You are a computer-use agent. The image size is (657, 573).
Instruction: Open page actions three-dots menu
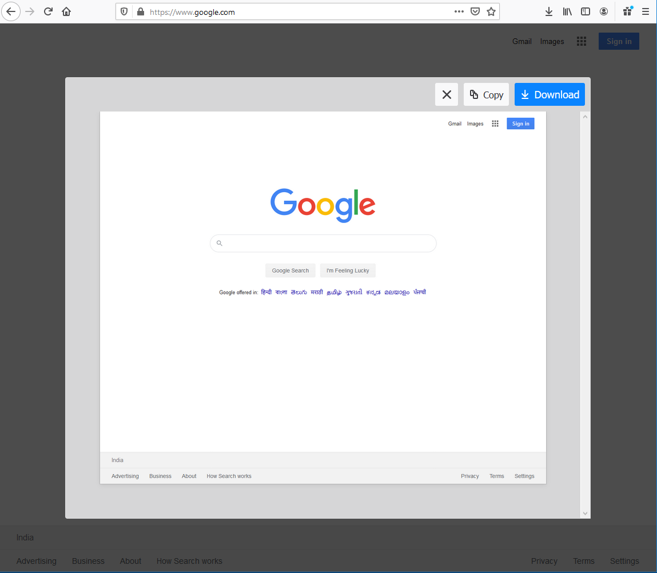459,12
